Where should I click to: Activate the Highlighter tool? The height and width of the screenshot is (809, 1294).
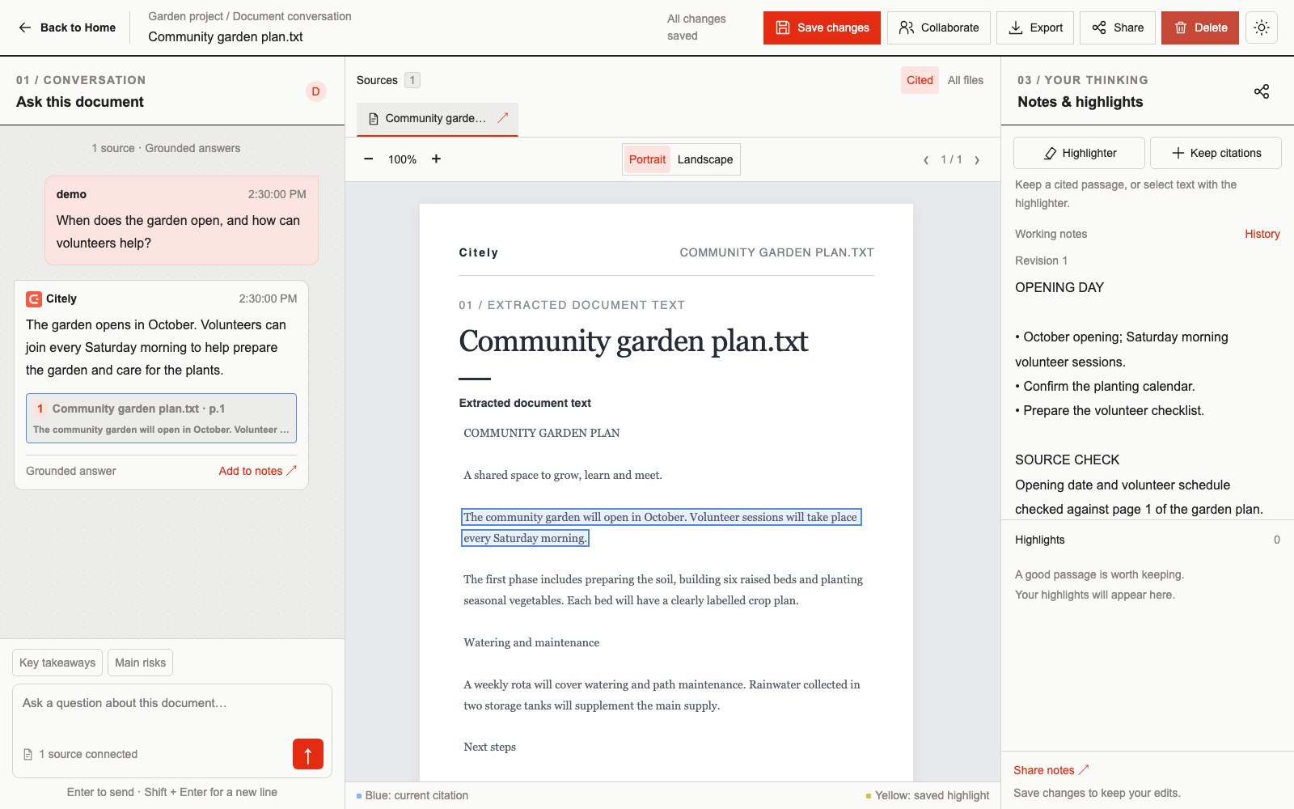tap(1079, 153)
